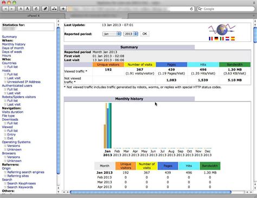
Task: Open the Summary link in sidebar
Action: [9, 37]
